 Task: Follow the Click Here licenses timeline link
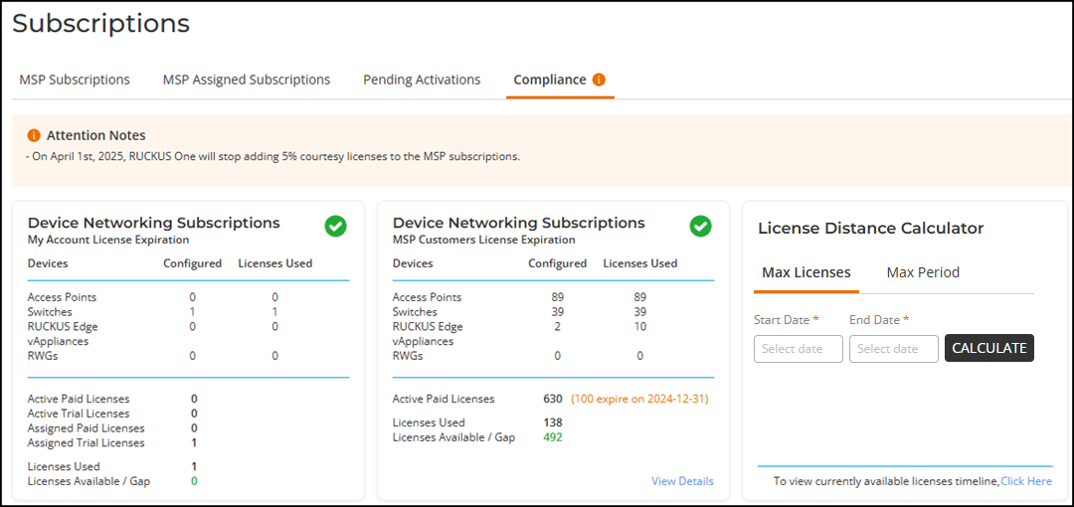[1025, 481]
